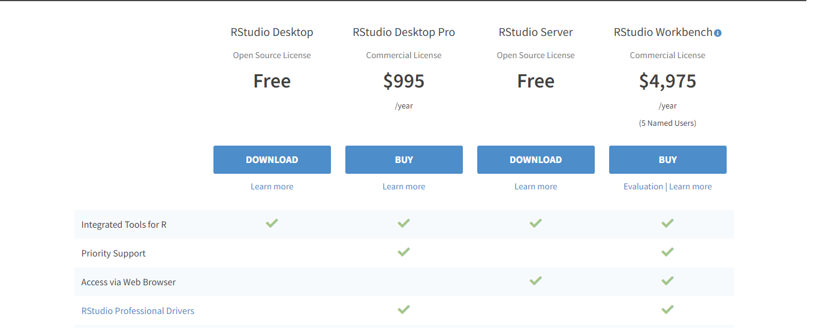This screenshot has width=819, height=329.
Task: Click Professional Drivers checkmark for RStudio Workbench
Action: coord(667,309)
